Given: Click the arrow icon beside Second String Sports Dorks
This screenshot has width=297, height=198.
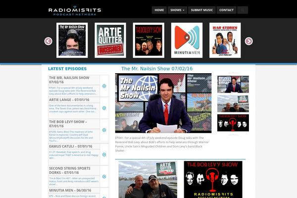Looking at the screenshot, I should click(x=104, y=177).
